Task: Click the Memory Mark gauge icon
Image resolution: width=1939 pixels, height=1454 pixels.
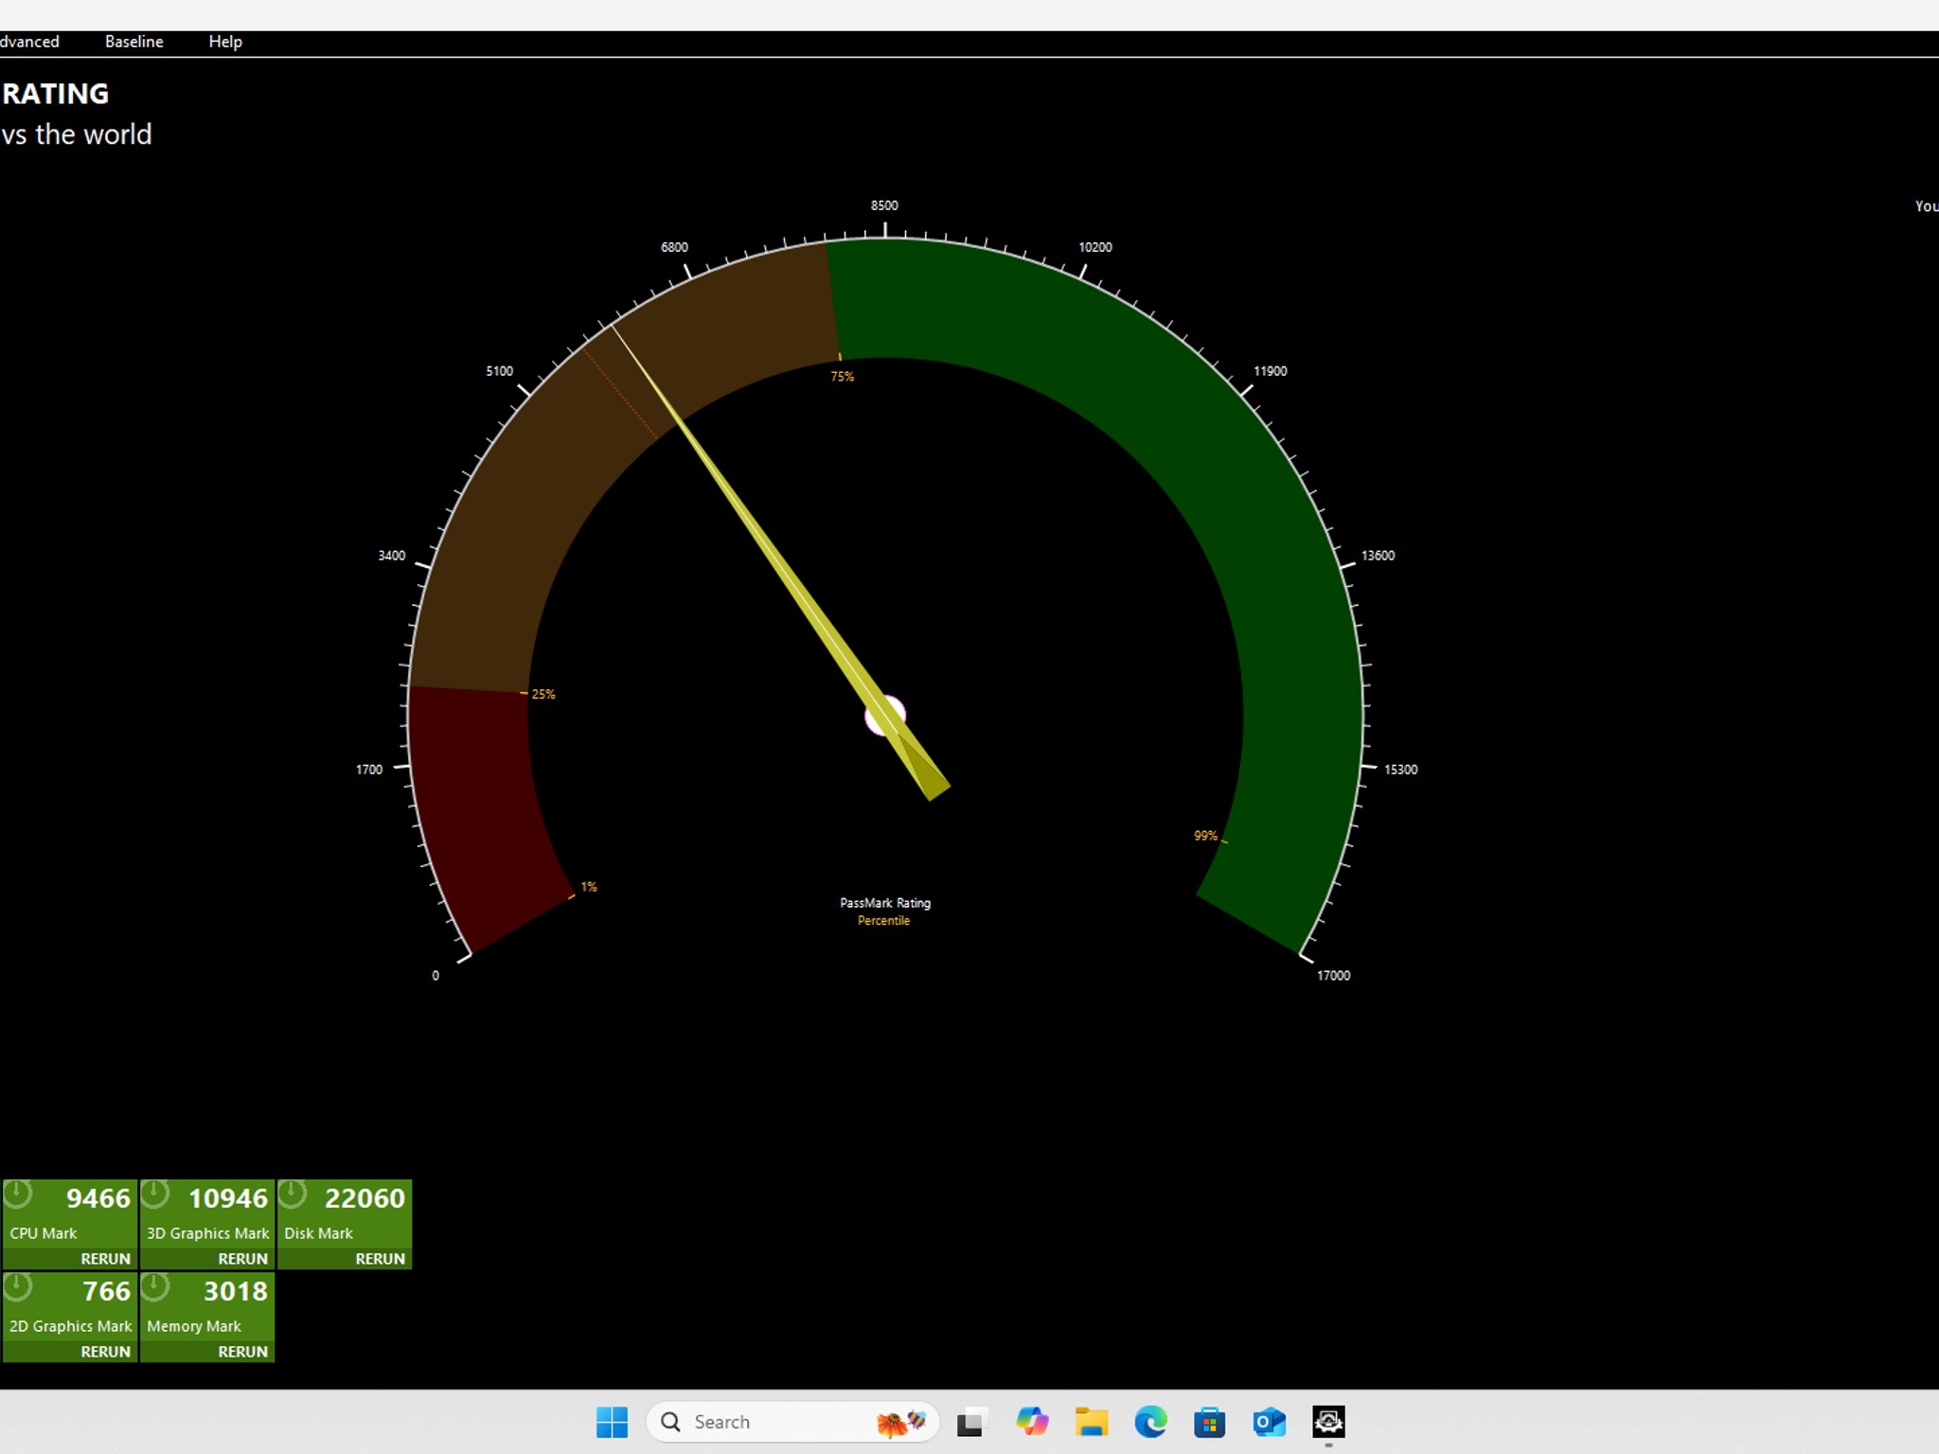Action: click(155, 1287)
